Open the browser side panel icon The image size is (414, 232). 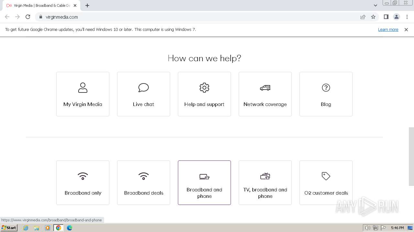tap(386, 17)
